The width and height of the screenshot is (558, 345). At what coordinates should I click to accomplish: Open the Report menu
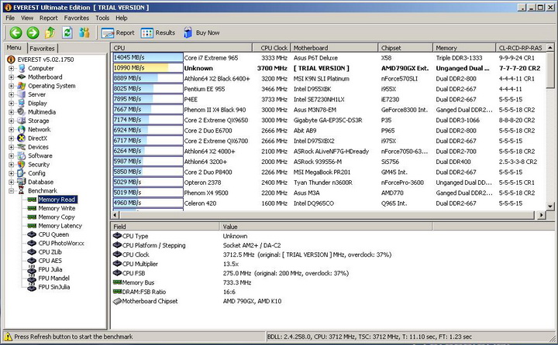click(x=48, y=18)
